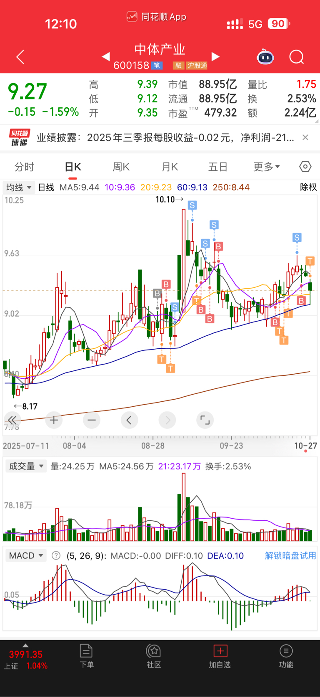Tap the 同花顺 App return pill at top

pyautogui.click(x=156, y=17)
